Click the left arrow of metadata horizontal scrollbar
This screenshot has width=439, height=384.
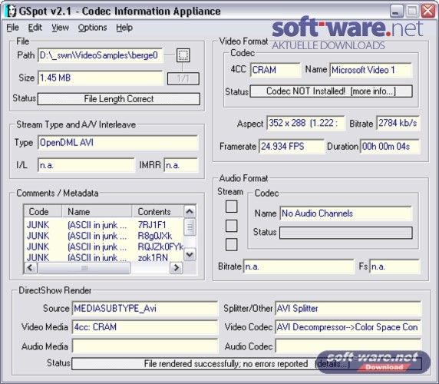click(x=31, y=268)
